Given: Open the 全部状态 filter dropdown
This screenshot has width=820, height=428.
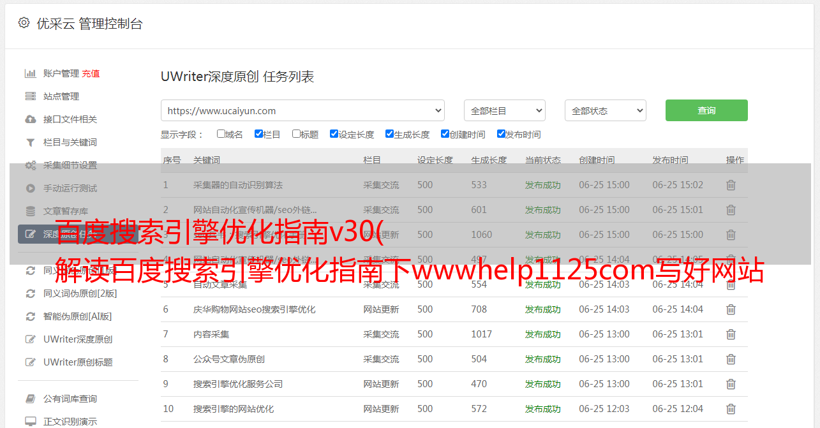Looking at the screenshot, I should [x=605, y=110].
